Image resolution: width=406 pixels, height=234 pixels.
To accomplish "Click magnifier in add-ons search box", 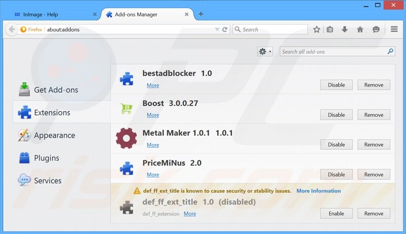I will coord(391,51).
